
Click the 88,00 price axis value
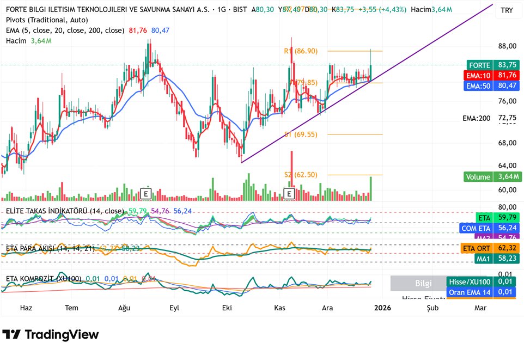(x=507, y=46)
